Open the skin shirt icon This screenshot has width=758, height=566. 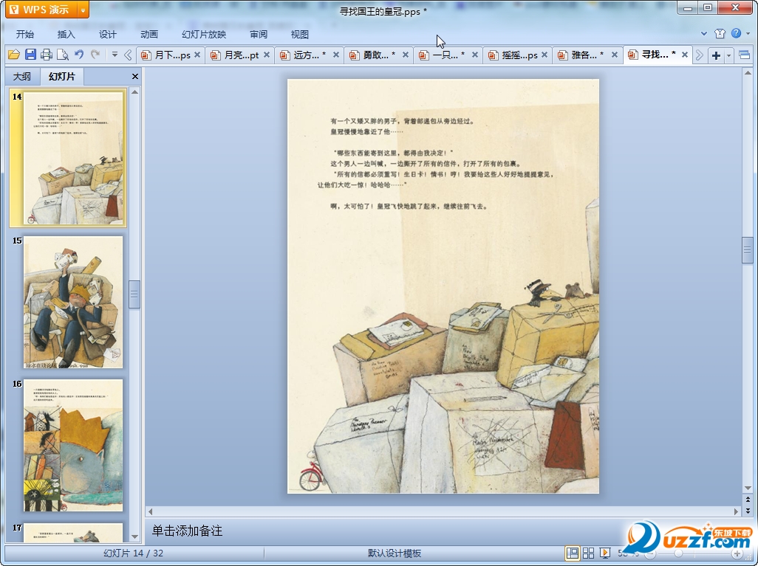tap(720, 33)
